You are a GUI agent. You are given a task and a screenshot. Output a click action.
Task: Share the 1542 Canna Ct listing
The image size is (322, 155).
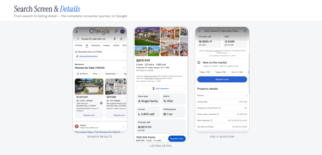pos(245,31)
